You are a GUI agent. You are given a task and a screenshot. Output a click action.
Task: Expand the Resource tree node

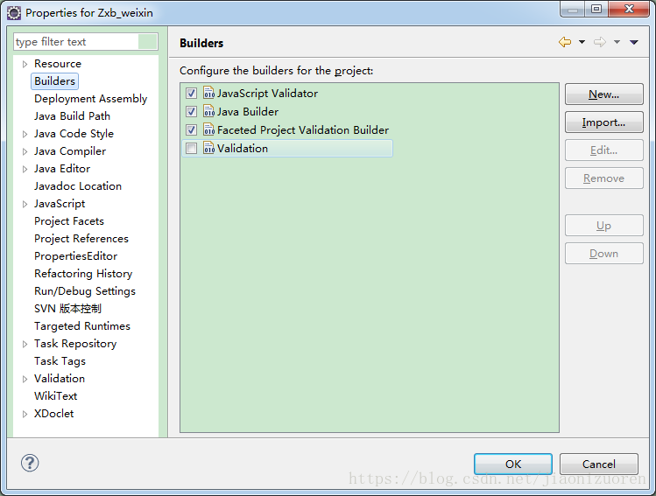[x=25, y=64]
